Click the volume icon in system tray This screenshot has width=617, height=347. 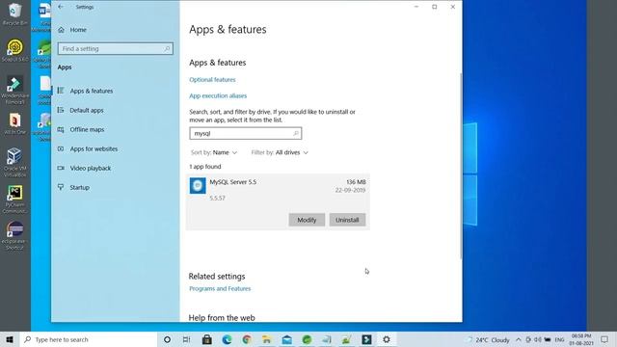[x=538, y=340]
